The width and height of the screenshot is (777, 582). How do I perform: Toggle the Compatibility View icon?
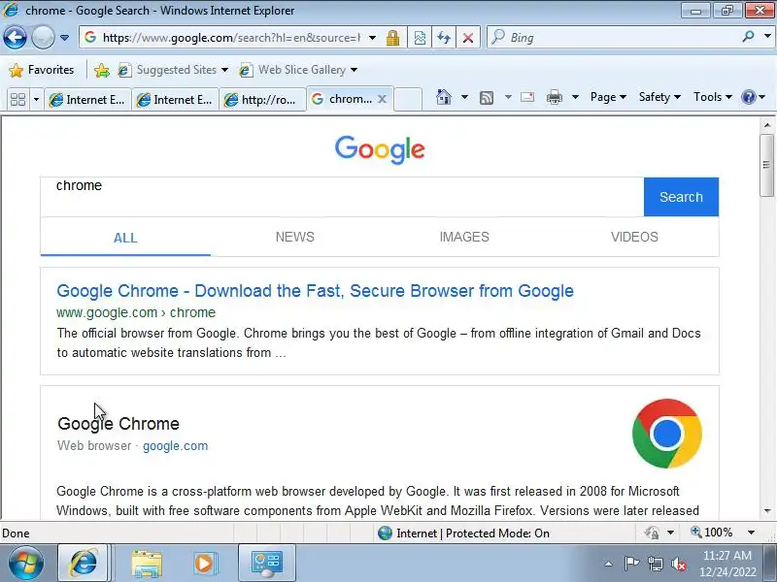pos(420,38)
